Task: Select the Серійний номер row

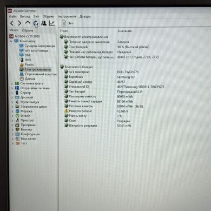Action: click(x=95, y=82)
